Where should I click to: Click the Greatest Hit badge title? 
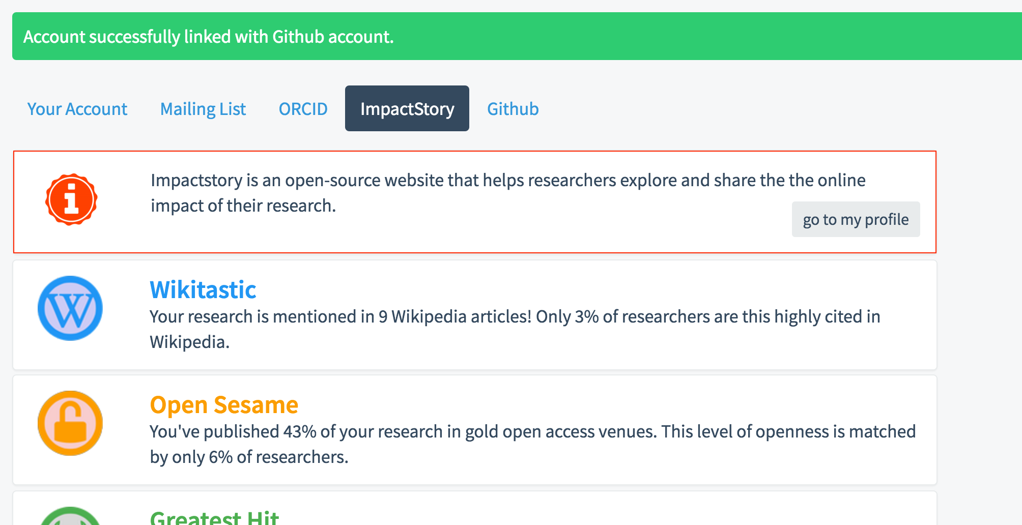coord(214,517)
